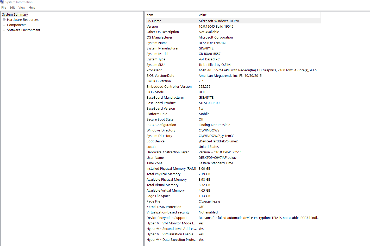This screenshot has height=246, width=370.
Task: Click the System Information app icon
Action: pyautogui.click(x=2, y=2)
